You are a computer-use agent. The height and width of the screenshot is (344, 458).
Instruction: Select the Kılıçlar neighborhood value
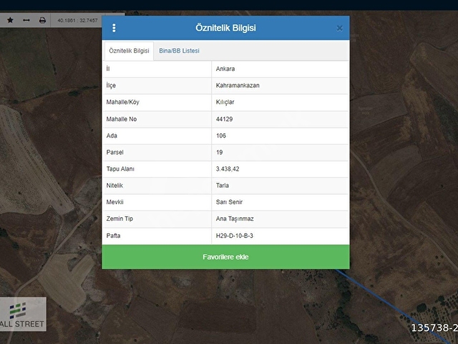[225, 102]
